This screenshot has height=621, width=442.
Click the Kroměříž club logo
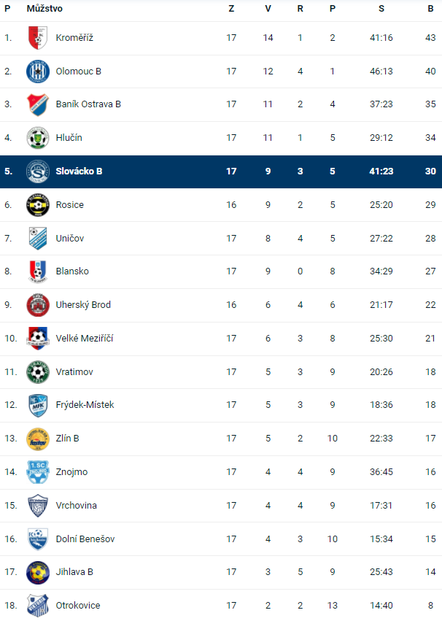click(x=37, y=38)
